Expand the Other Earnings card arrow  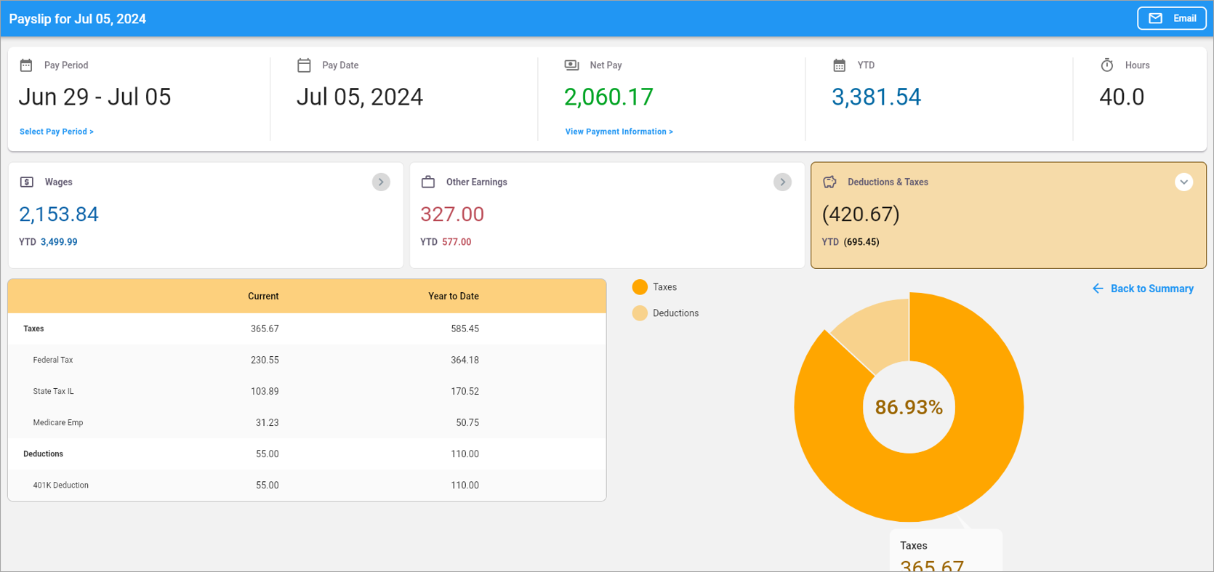coord(782,182)
